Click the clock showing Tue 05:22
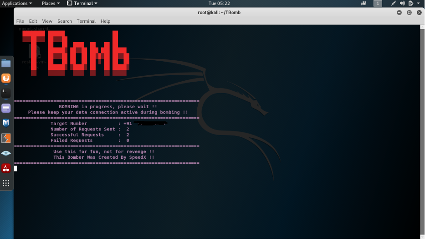This screenshot has width=425, height=240. click(x=219, y=3)
